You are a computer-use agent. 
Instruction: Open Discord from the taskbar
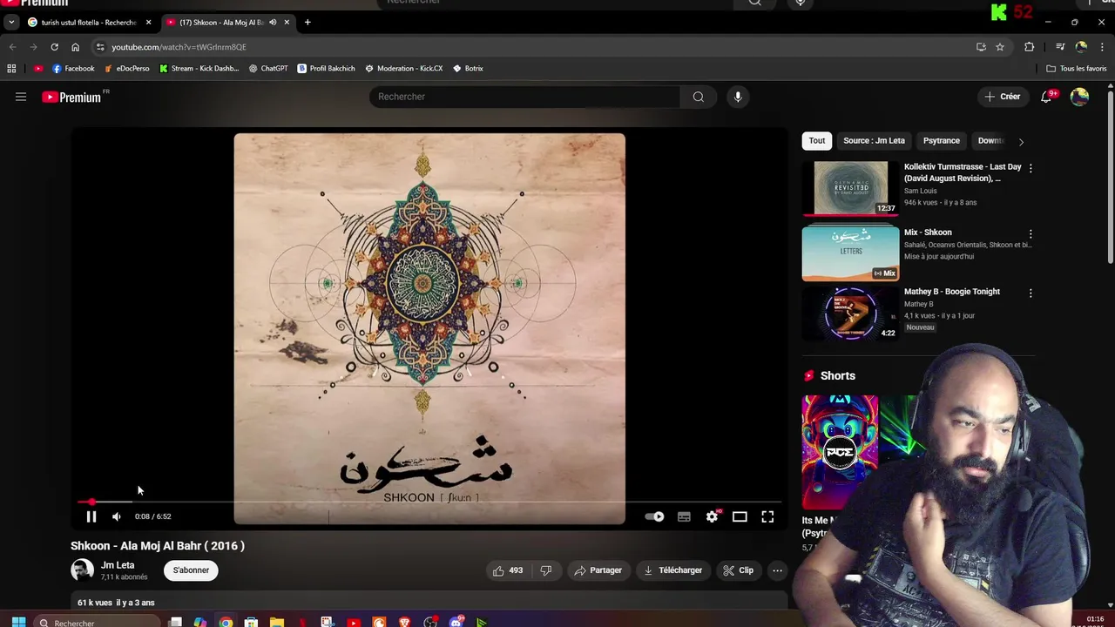456,622
